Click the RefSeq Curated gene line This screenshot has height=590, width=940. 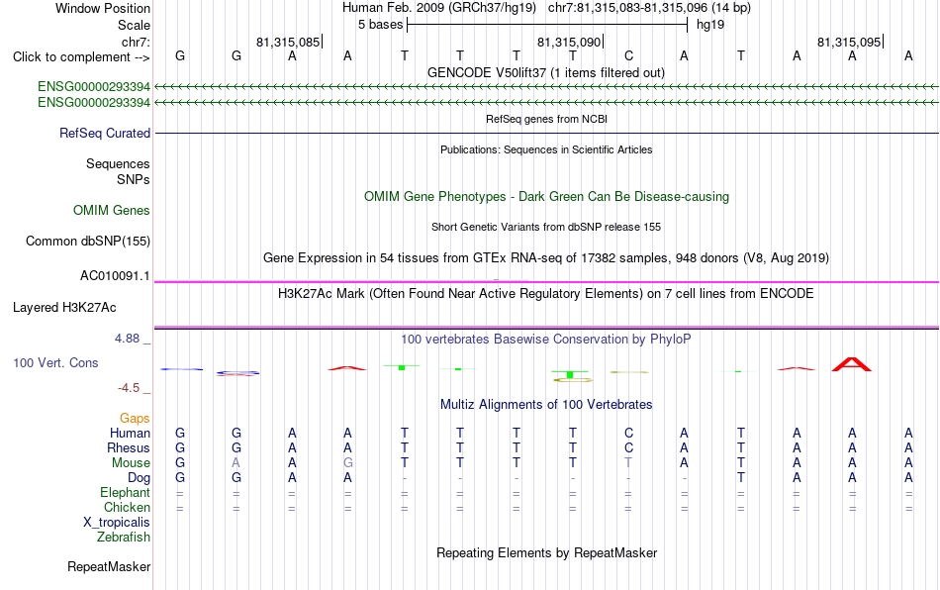tap(546, 133)
